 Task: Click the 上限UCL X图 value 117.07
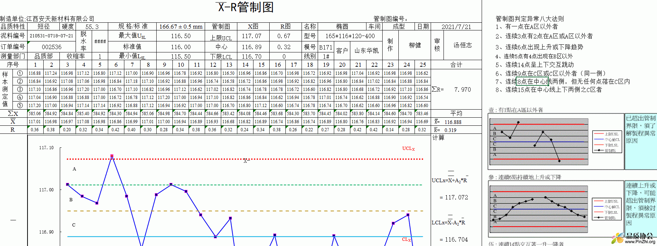coord(252,36)
